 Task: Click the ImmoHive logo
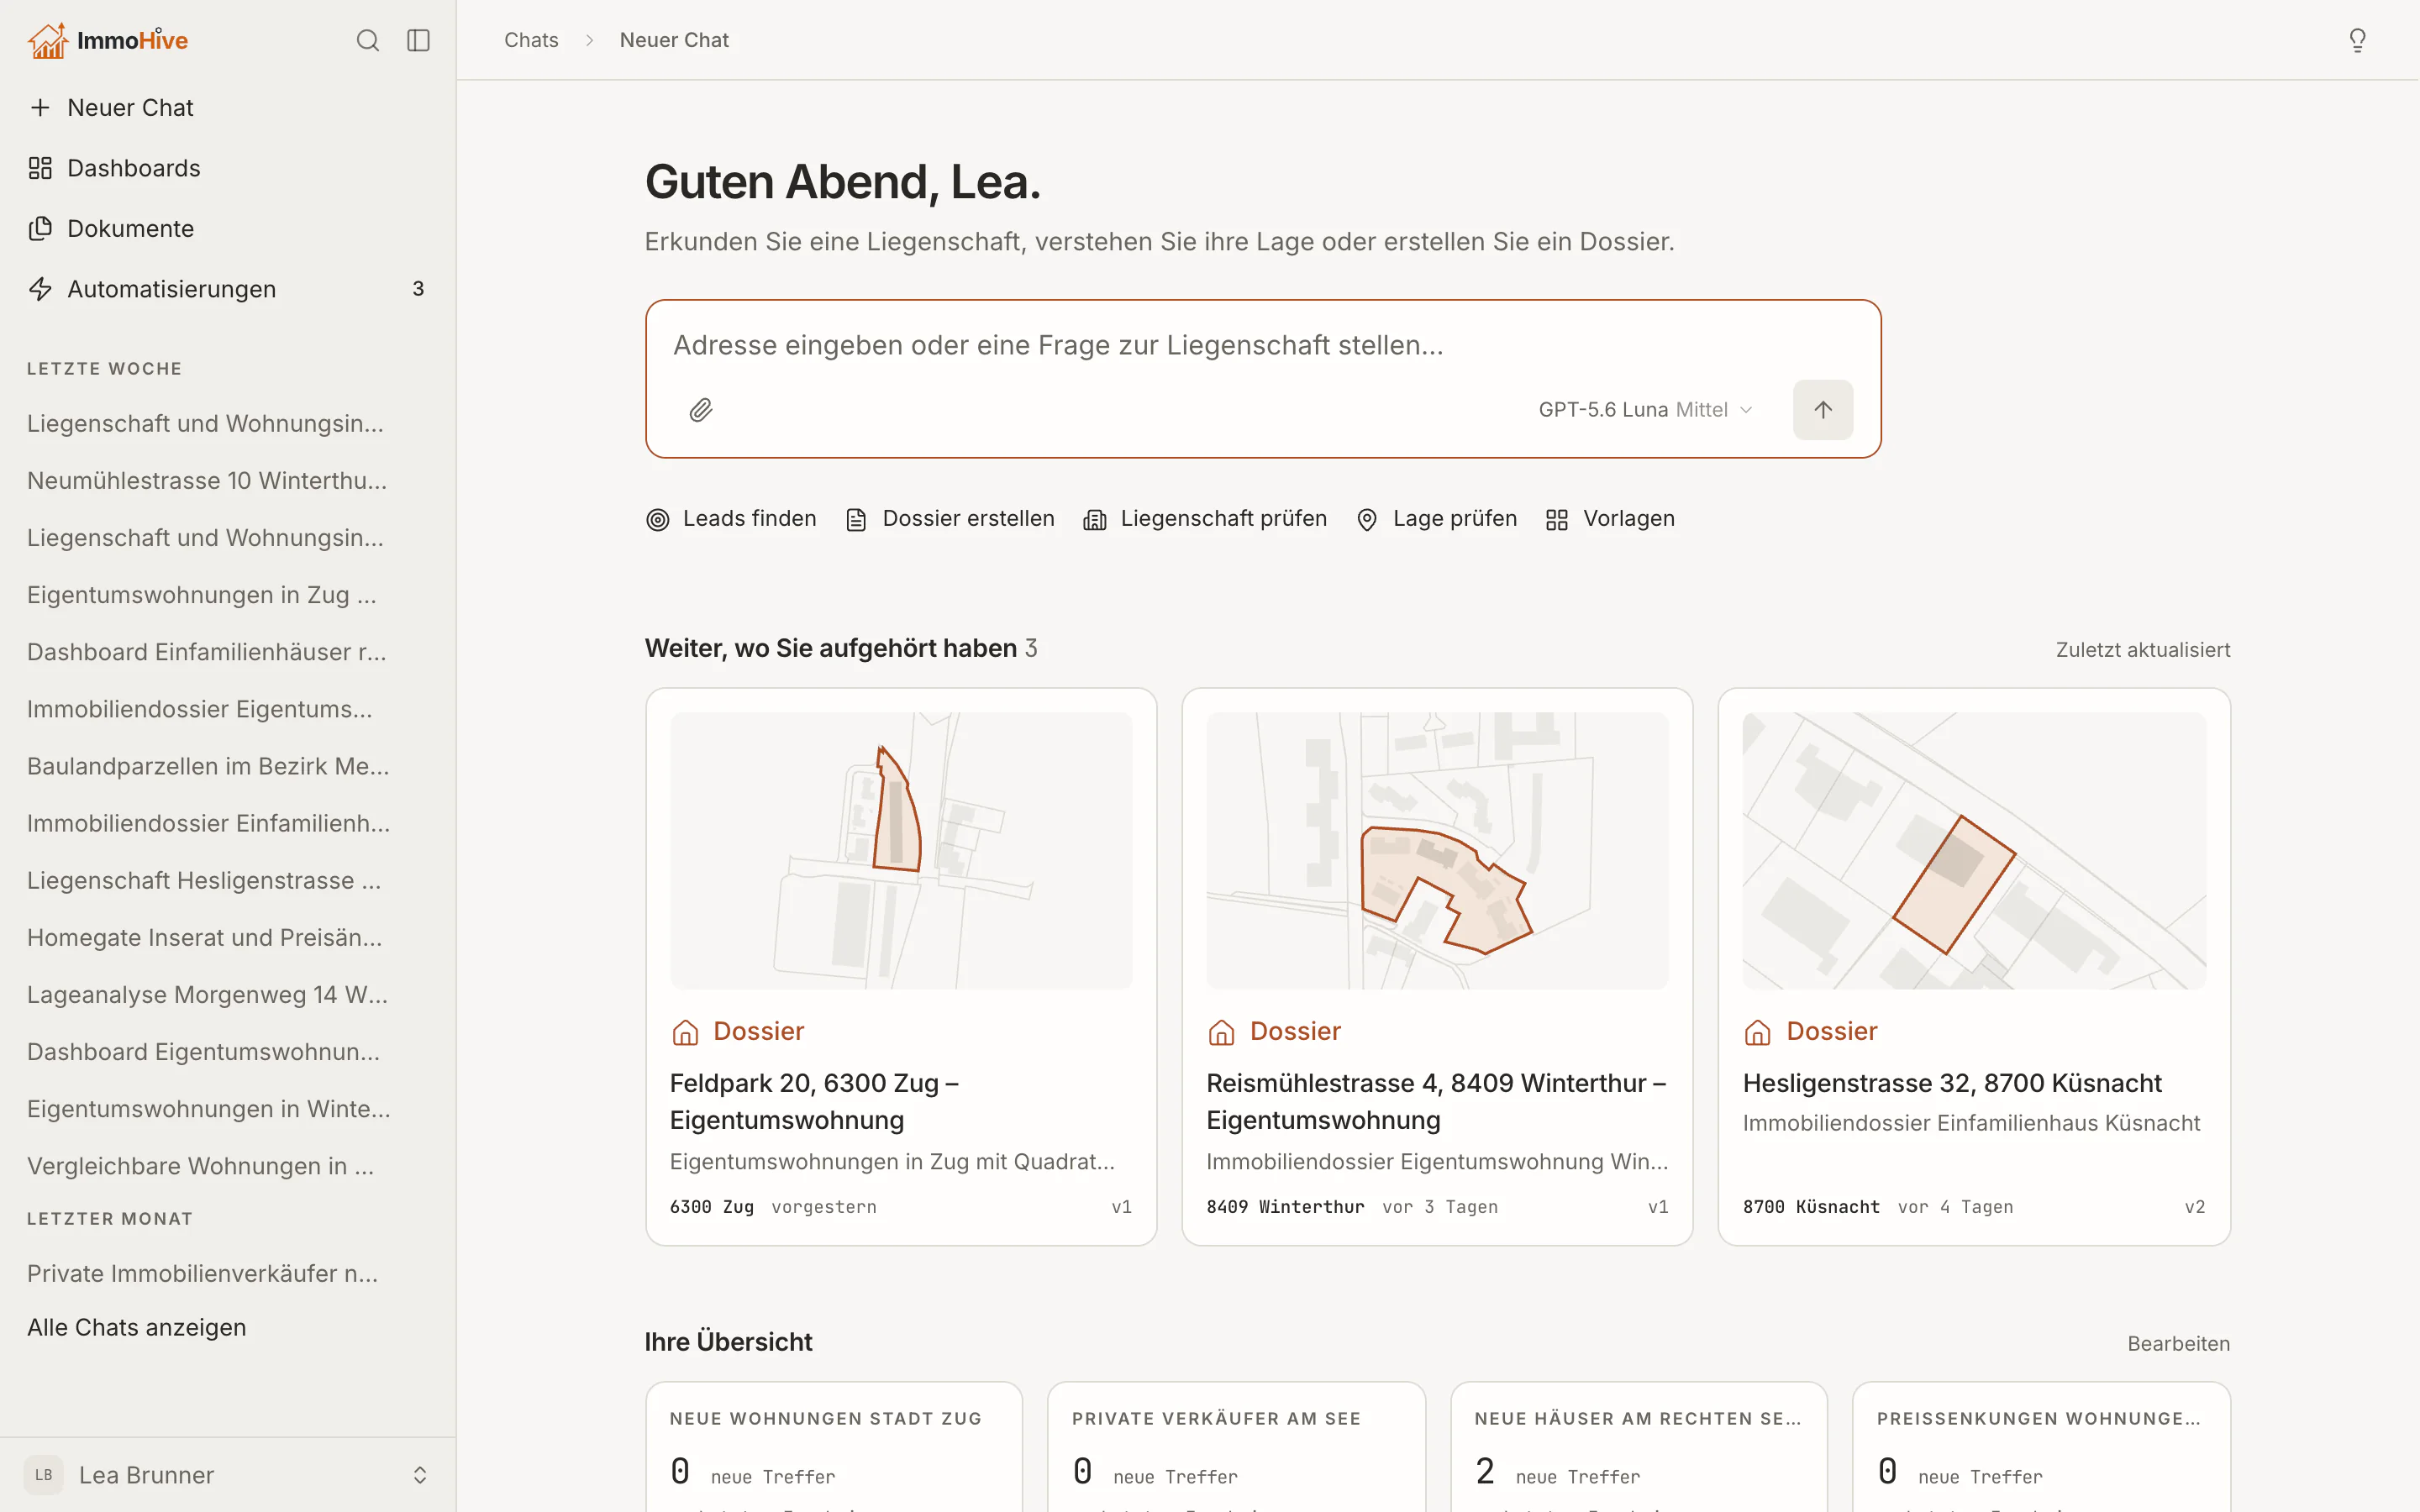click(x=107, y=40)
